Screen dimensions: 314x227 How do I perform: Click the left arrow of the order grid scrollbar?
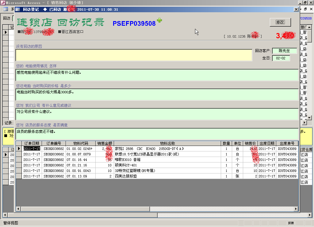click(18, 209)
